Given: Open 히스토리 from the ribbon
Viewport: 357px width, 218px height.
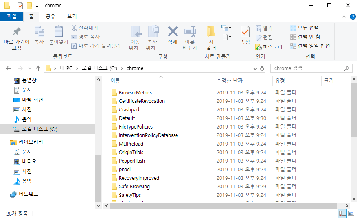Looking at the screenshot, I should click(269, 47).
